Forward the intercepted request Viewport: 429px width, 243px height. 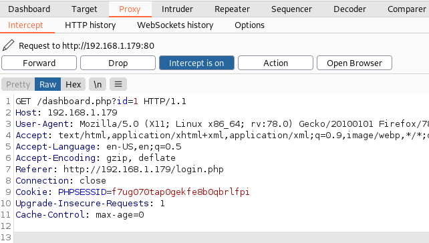point(39,63)
